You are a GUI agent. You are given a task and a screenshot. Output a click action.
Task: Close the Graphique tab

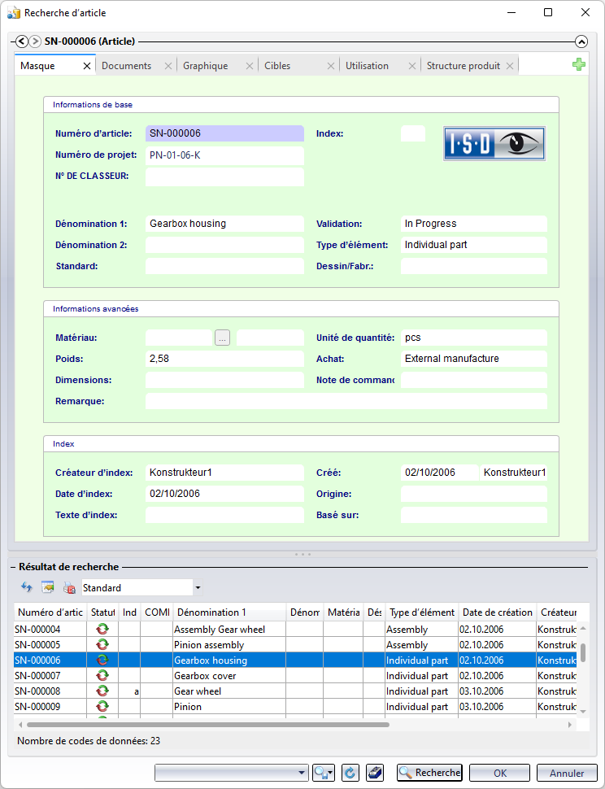[249, 66]
